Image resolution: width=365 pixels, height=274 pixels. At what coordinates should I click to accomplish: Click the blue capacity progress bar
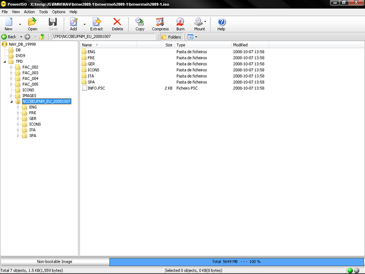click(237, 261)
